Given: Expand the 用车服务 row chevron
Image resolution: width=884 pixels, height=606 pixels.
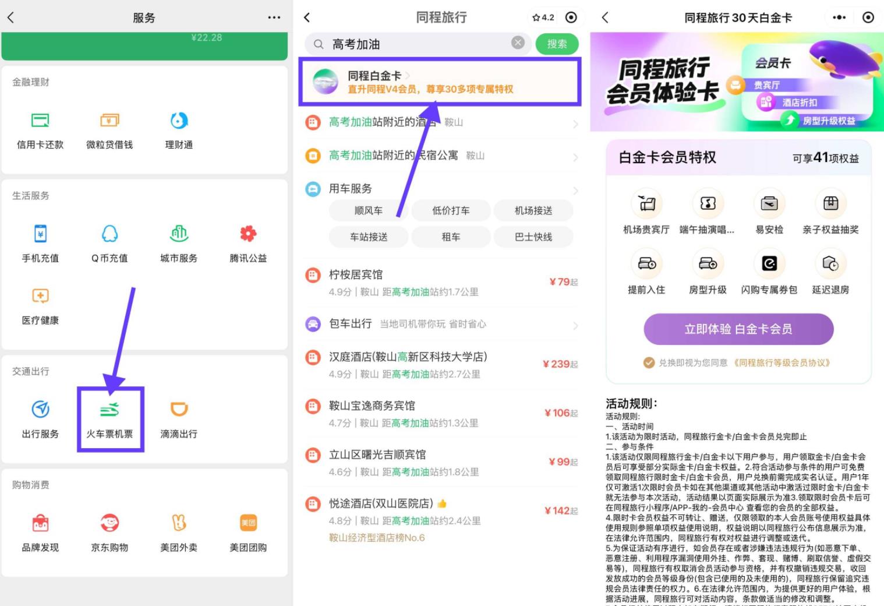Looking at the screenshot, I should click(575, 190).
